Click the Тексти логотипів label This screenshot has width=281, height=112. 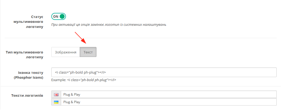[x=27, y=95]
